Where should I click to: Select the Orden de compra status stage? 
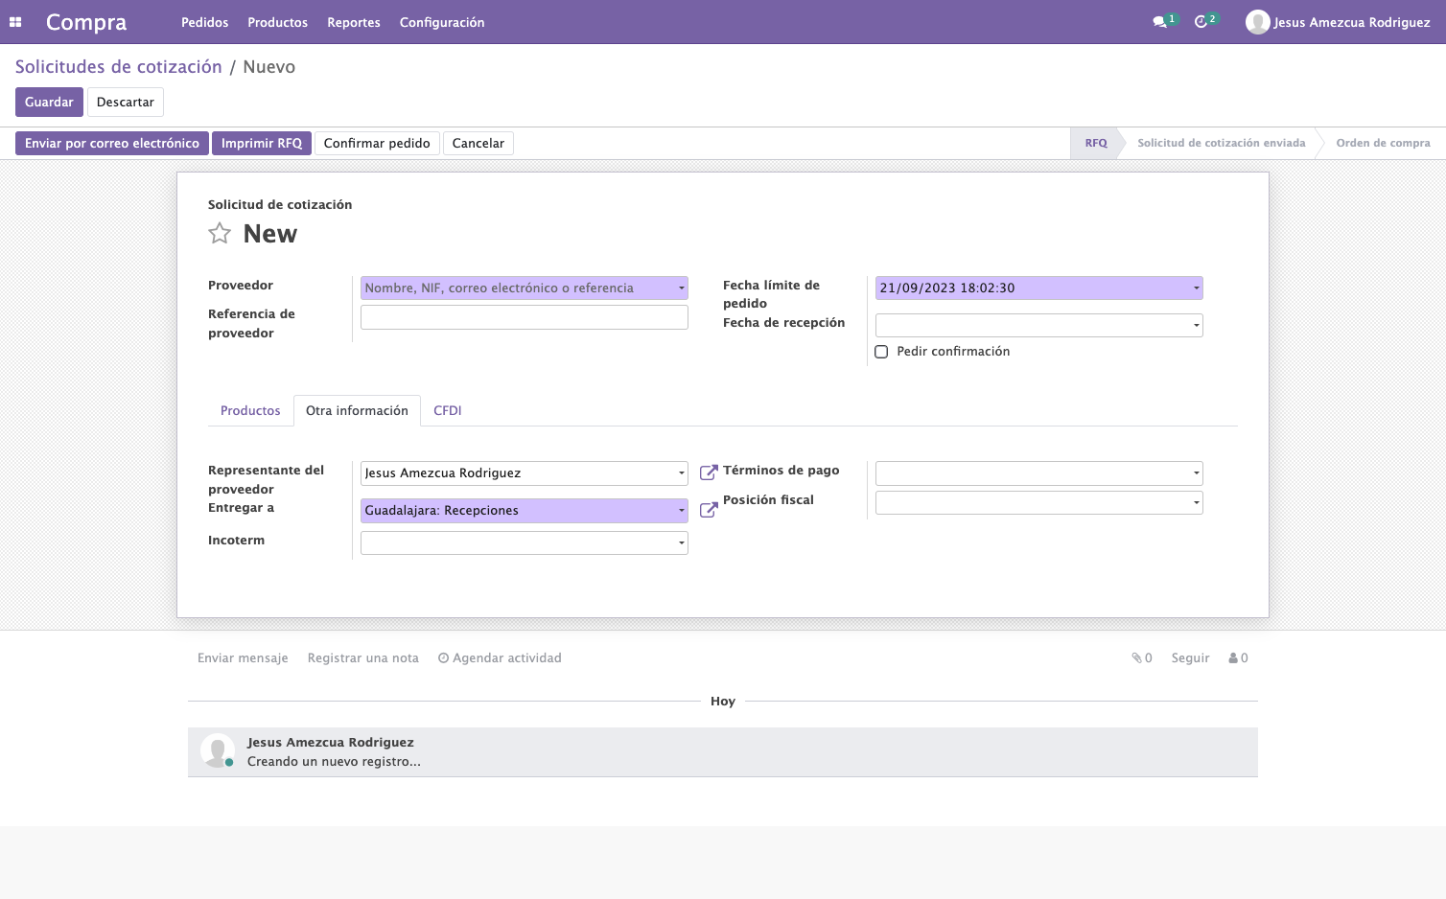point(1383,143)
